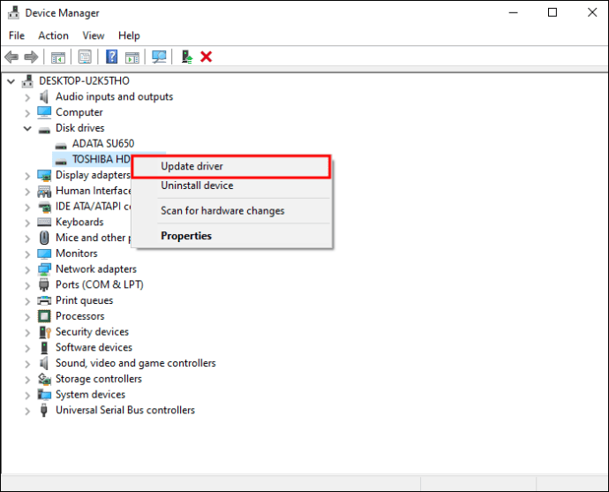The width and height of the screenshot is (609, 492).
Task: Collapse the DESKTOP-U2K5THO root node
Action: 11,81
